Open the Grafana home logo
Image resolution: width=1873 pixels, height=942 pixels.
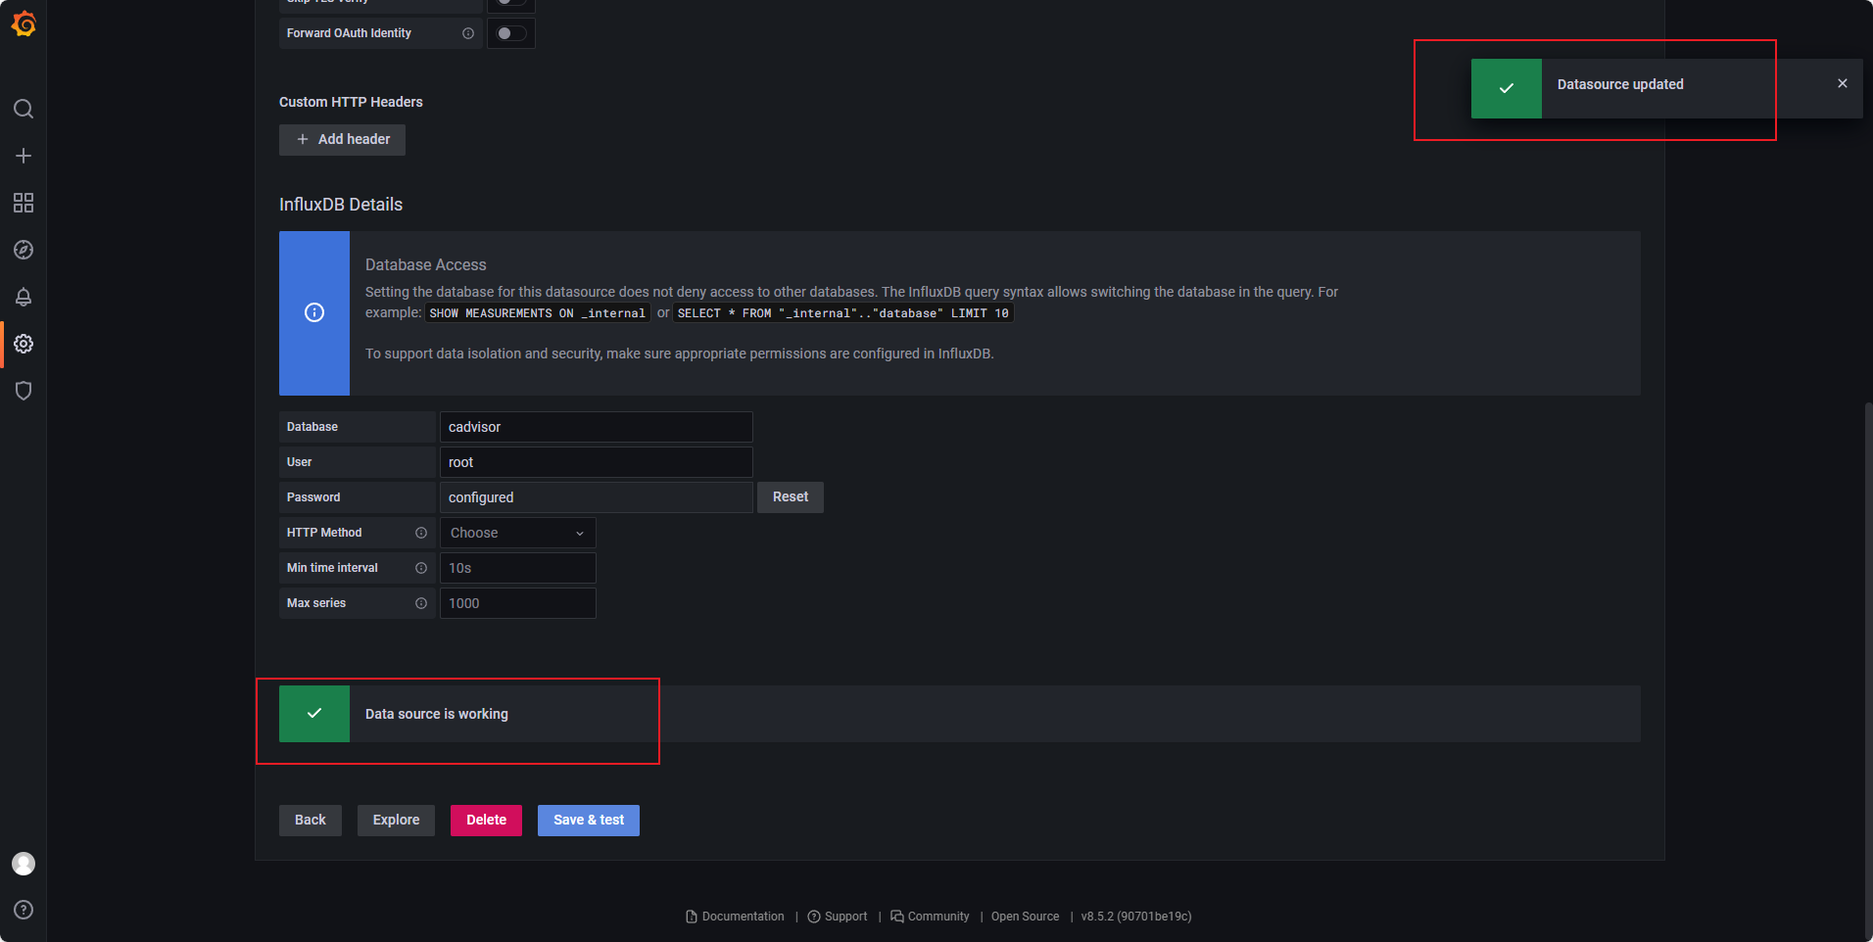pyautogui.click(x=24, y=24)
